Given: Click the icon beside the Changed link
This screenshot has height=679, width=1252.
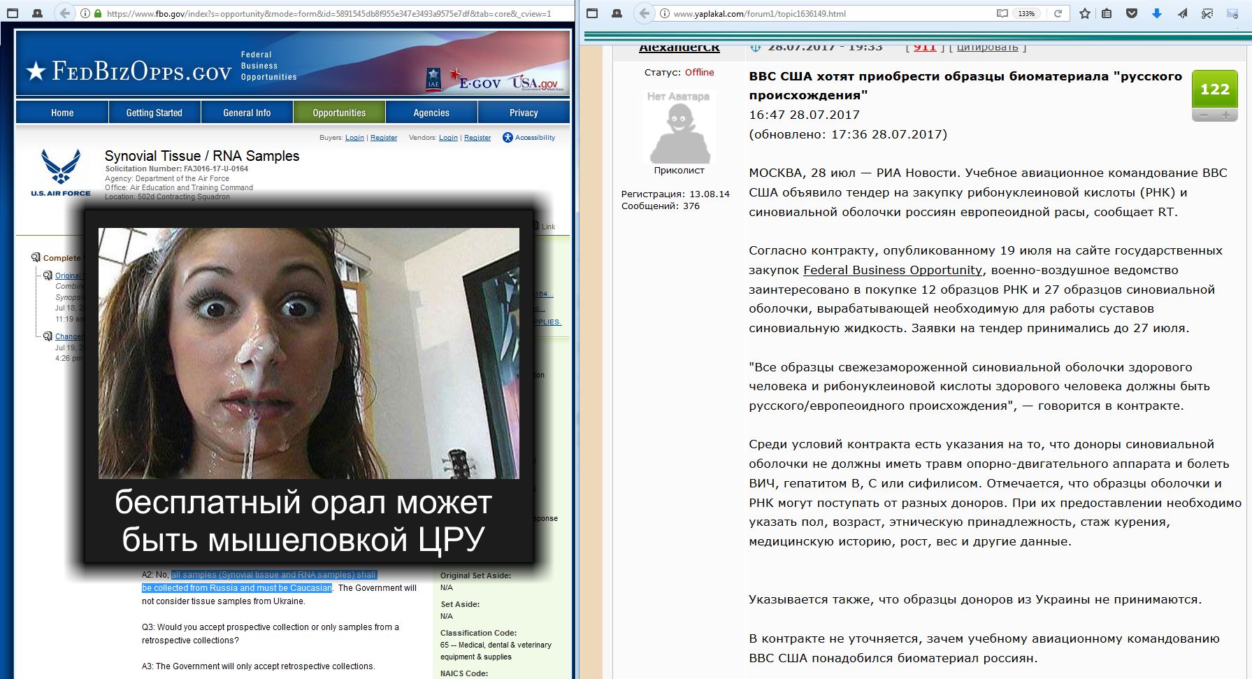Looking at the screenshot, I should coord(48,336).
